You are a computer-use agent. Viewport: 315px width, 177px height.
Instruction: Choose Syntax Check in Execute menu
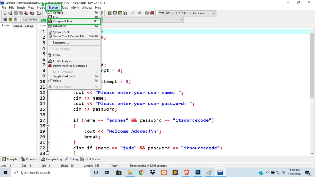point(74,32)
